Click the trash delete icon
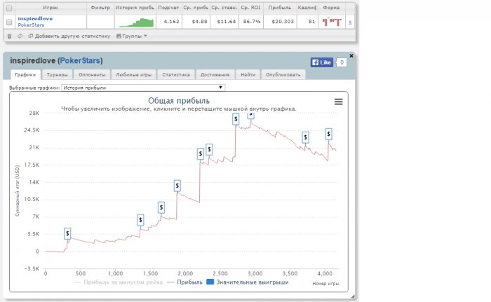The image size is (491, 302). [x=9, y=36]
